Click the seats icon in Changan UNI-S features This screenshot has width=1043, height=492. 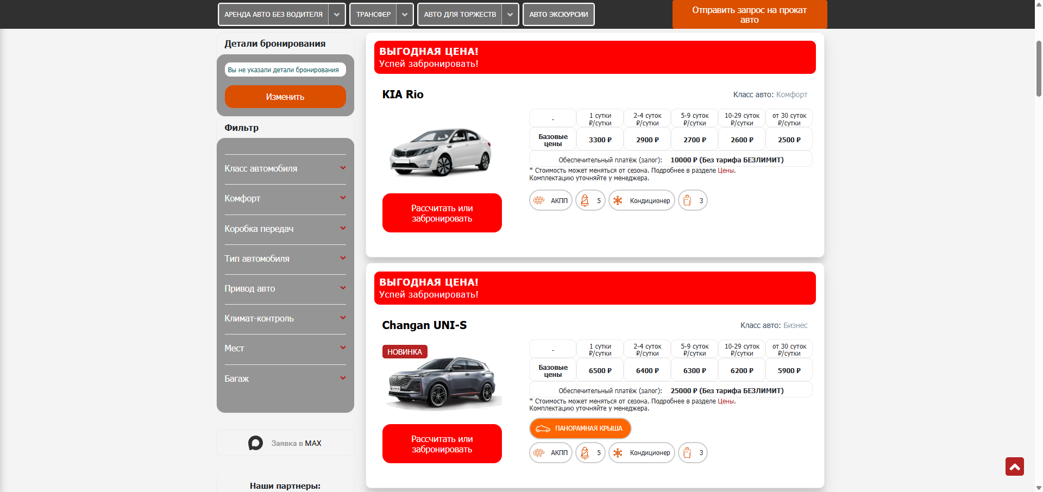[585, 452]
